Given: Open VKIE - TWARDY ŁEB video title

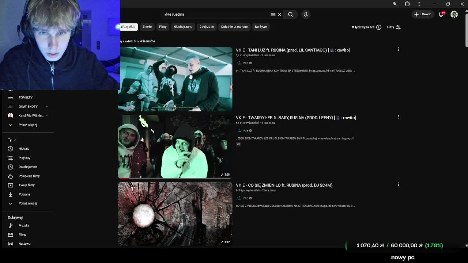Looking at the screenshot, I should (x=296, y=118).
